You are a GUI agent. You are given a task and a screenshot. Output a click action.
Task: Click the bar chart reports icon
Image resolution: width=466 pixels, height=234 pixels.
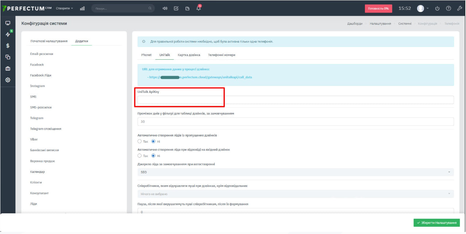pyautogui.click(x=82, y=8)
